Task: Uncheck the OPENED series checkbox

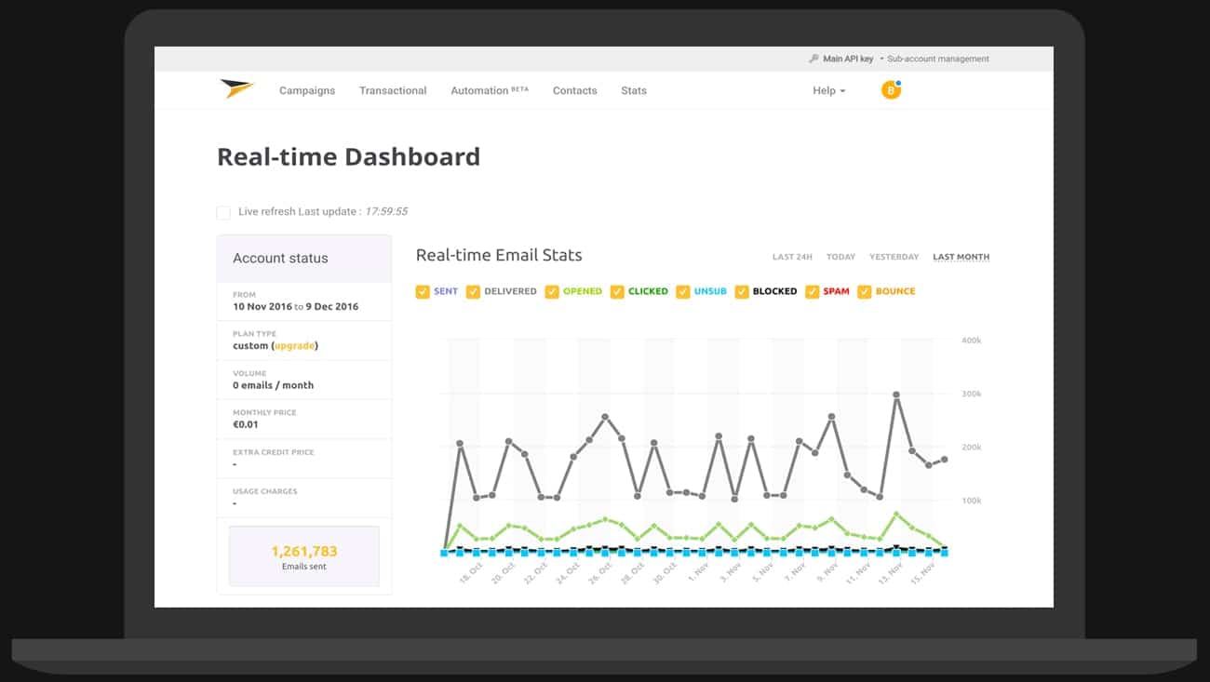Action: click(552, 291)
